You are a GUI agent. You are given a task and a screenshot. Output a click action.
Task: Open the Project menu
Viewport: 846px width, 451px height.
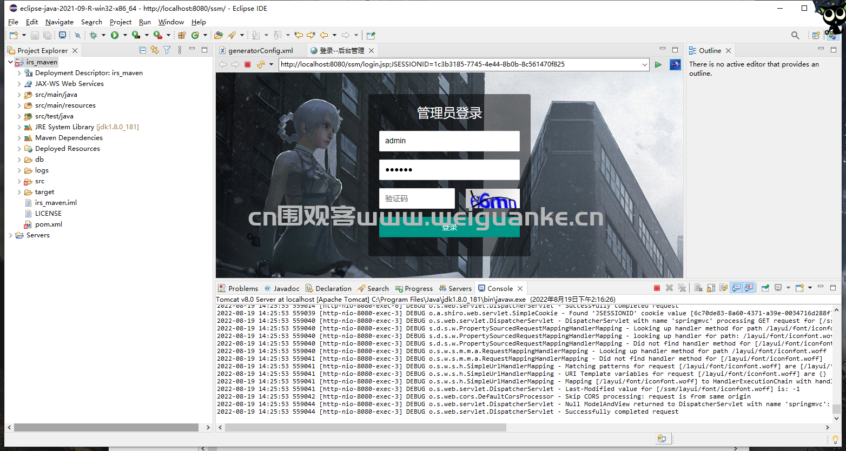[x=120, y=22]
